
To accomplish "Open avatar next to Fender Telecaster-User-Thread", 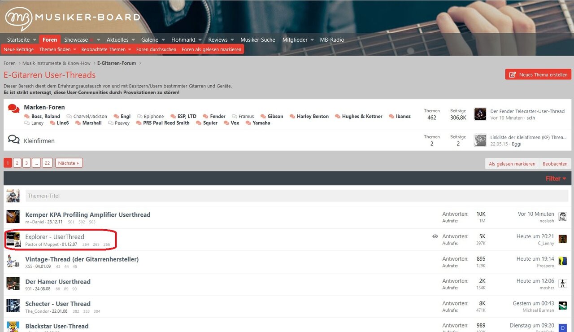I will [x=480, y=114].
